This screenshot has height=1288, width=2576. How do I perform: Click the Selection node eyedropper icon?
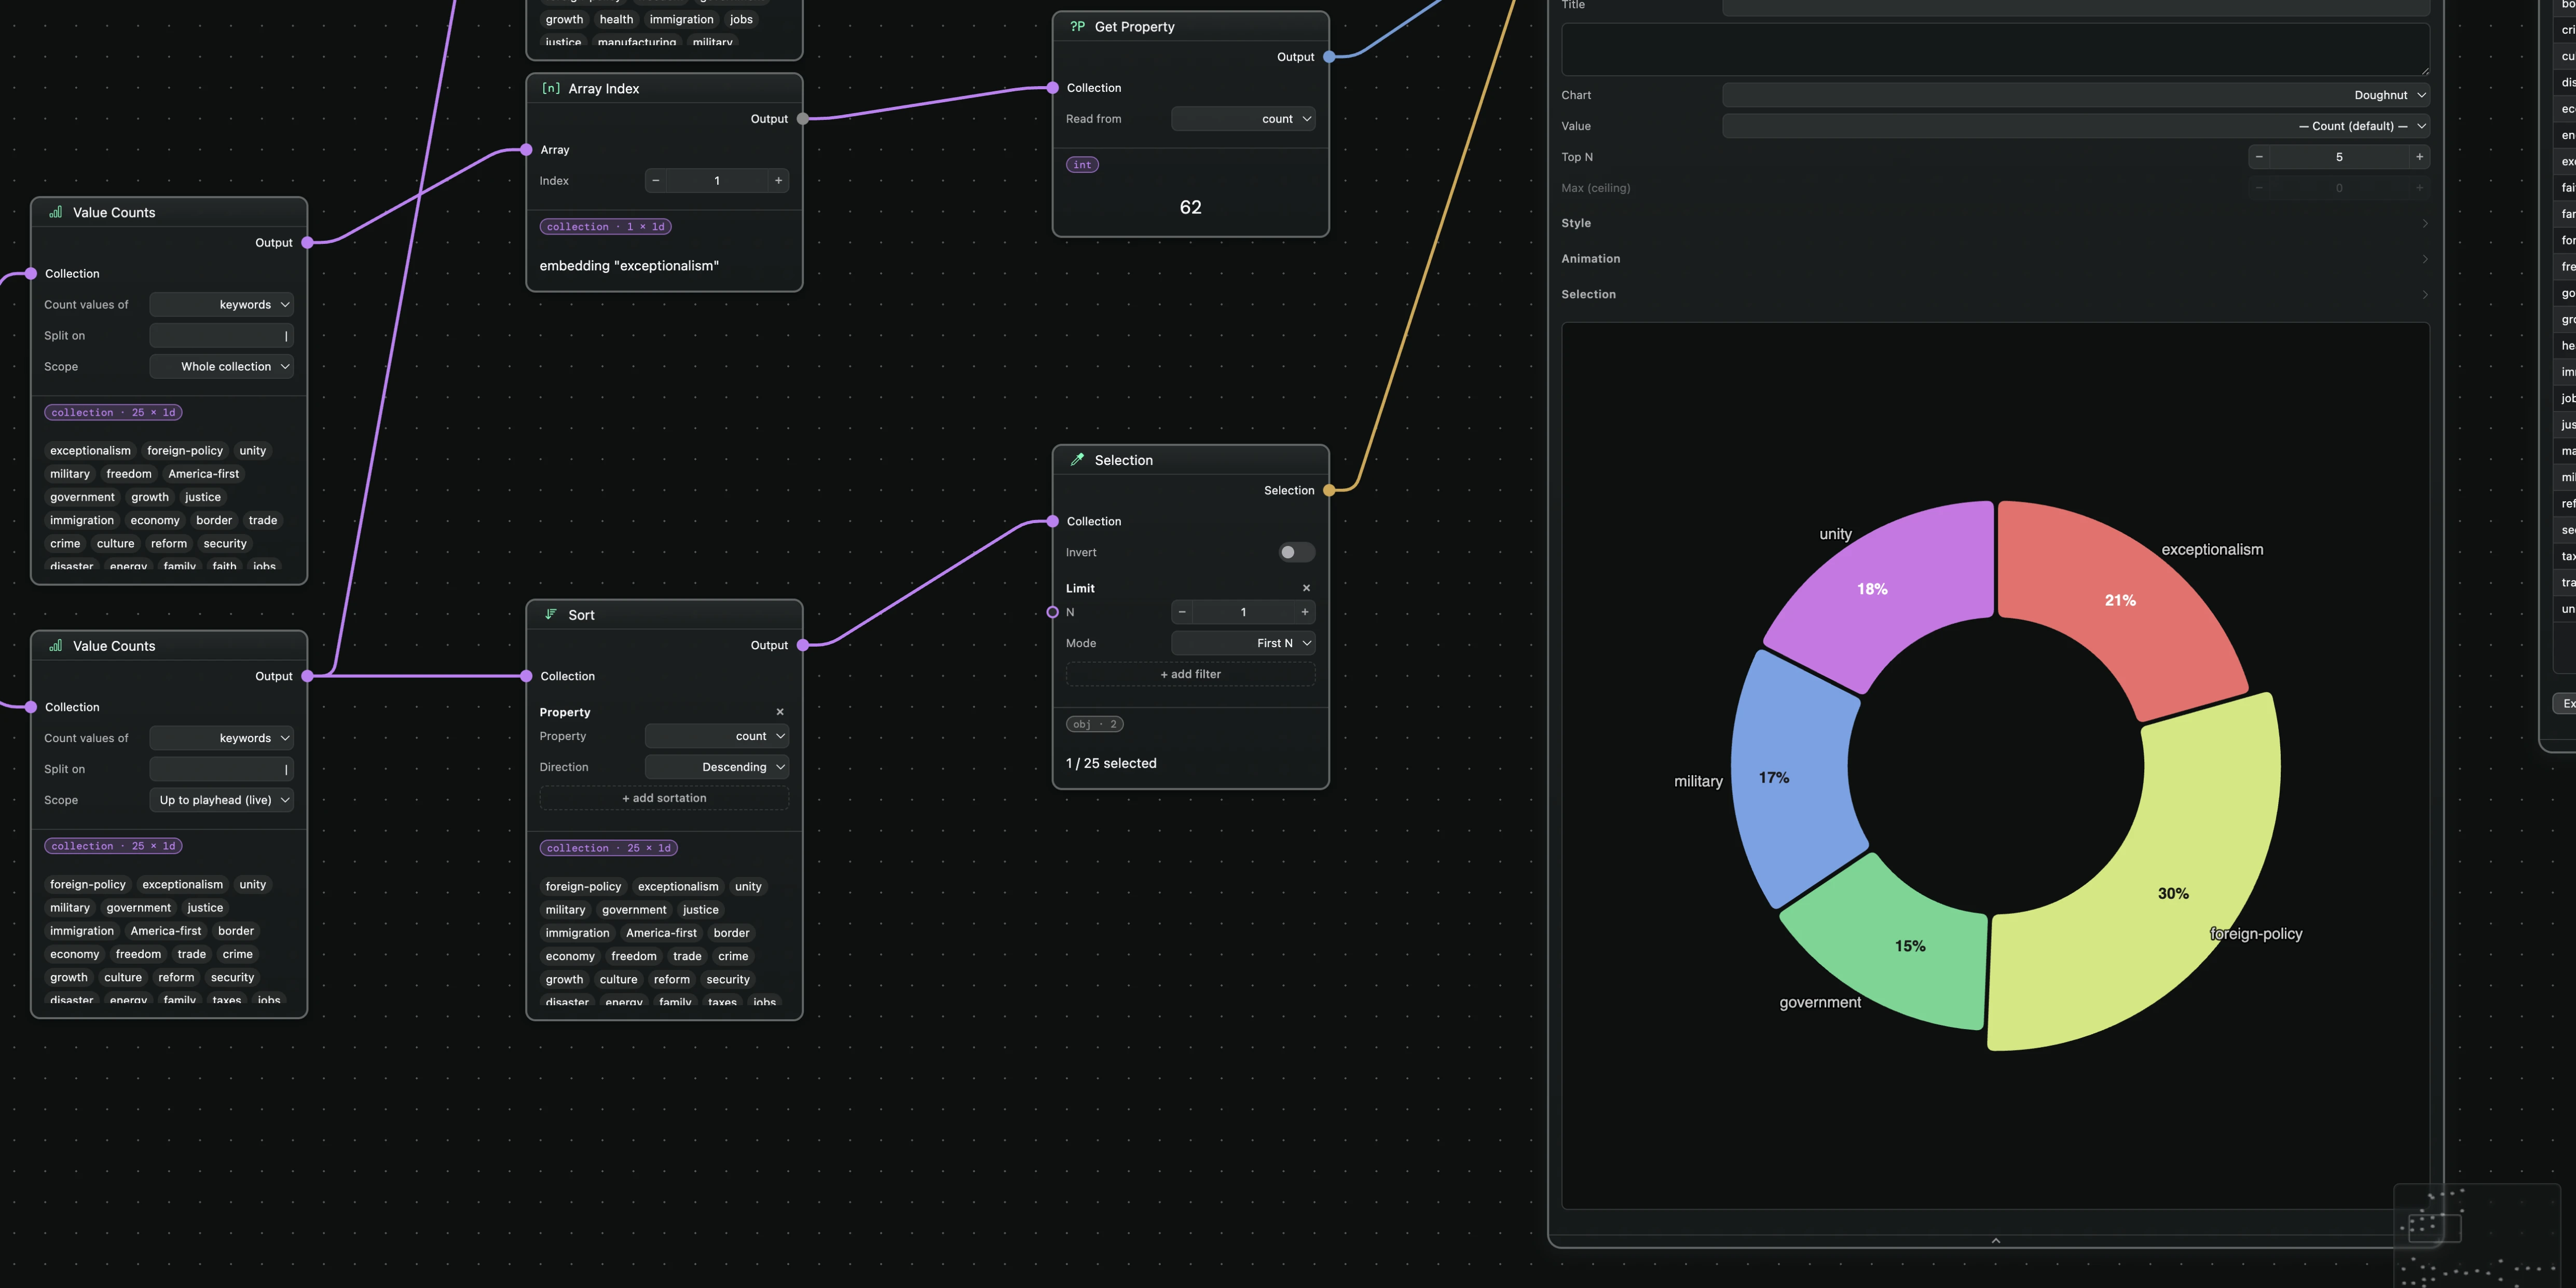click(x=1077, y=460)
